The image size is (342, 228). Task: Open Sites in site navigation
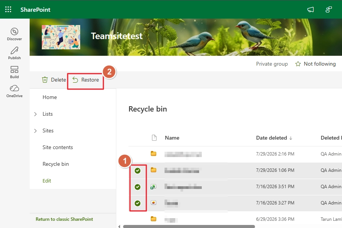tap(48, 131)
